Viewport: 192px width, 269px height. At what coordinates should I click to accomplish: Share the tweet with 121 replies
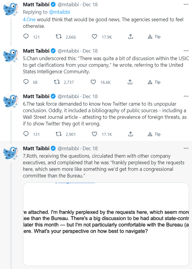(130, 37)
